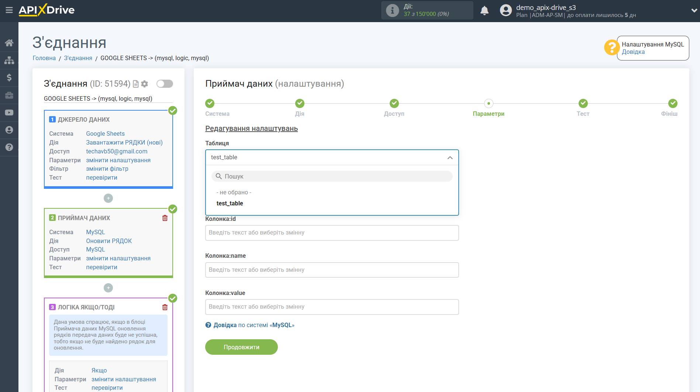This screenshot has width=700, height=392.
Task: Open Google Sheets system link
Action: pyautogui.click(x=105, y=133)
